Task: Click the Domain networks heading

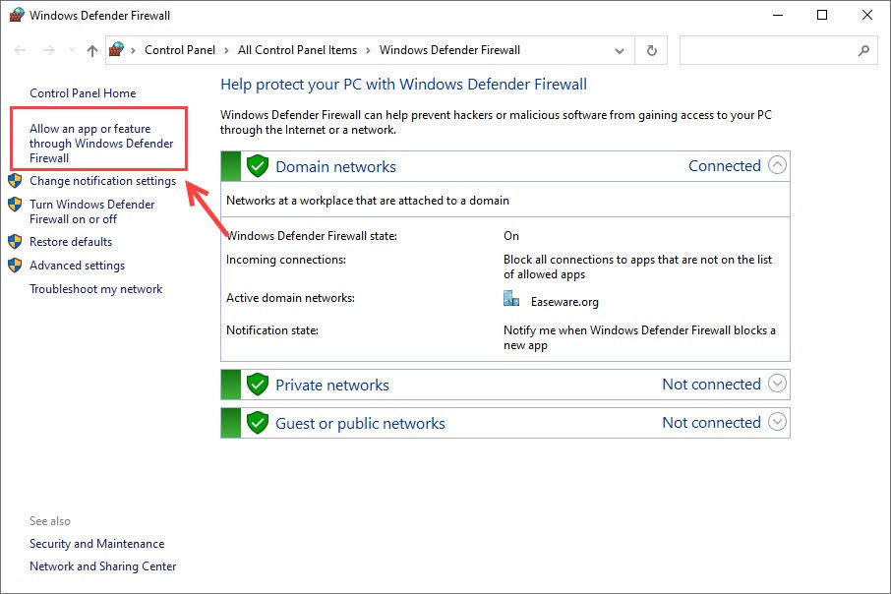Action: click(x=335, y=166)
